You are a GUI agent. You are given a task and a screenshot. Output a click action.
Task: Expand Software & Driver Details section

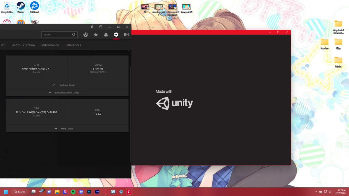(67, 93)
